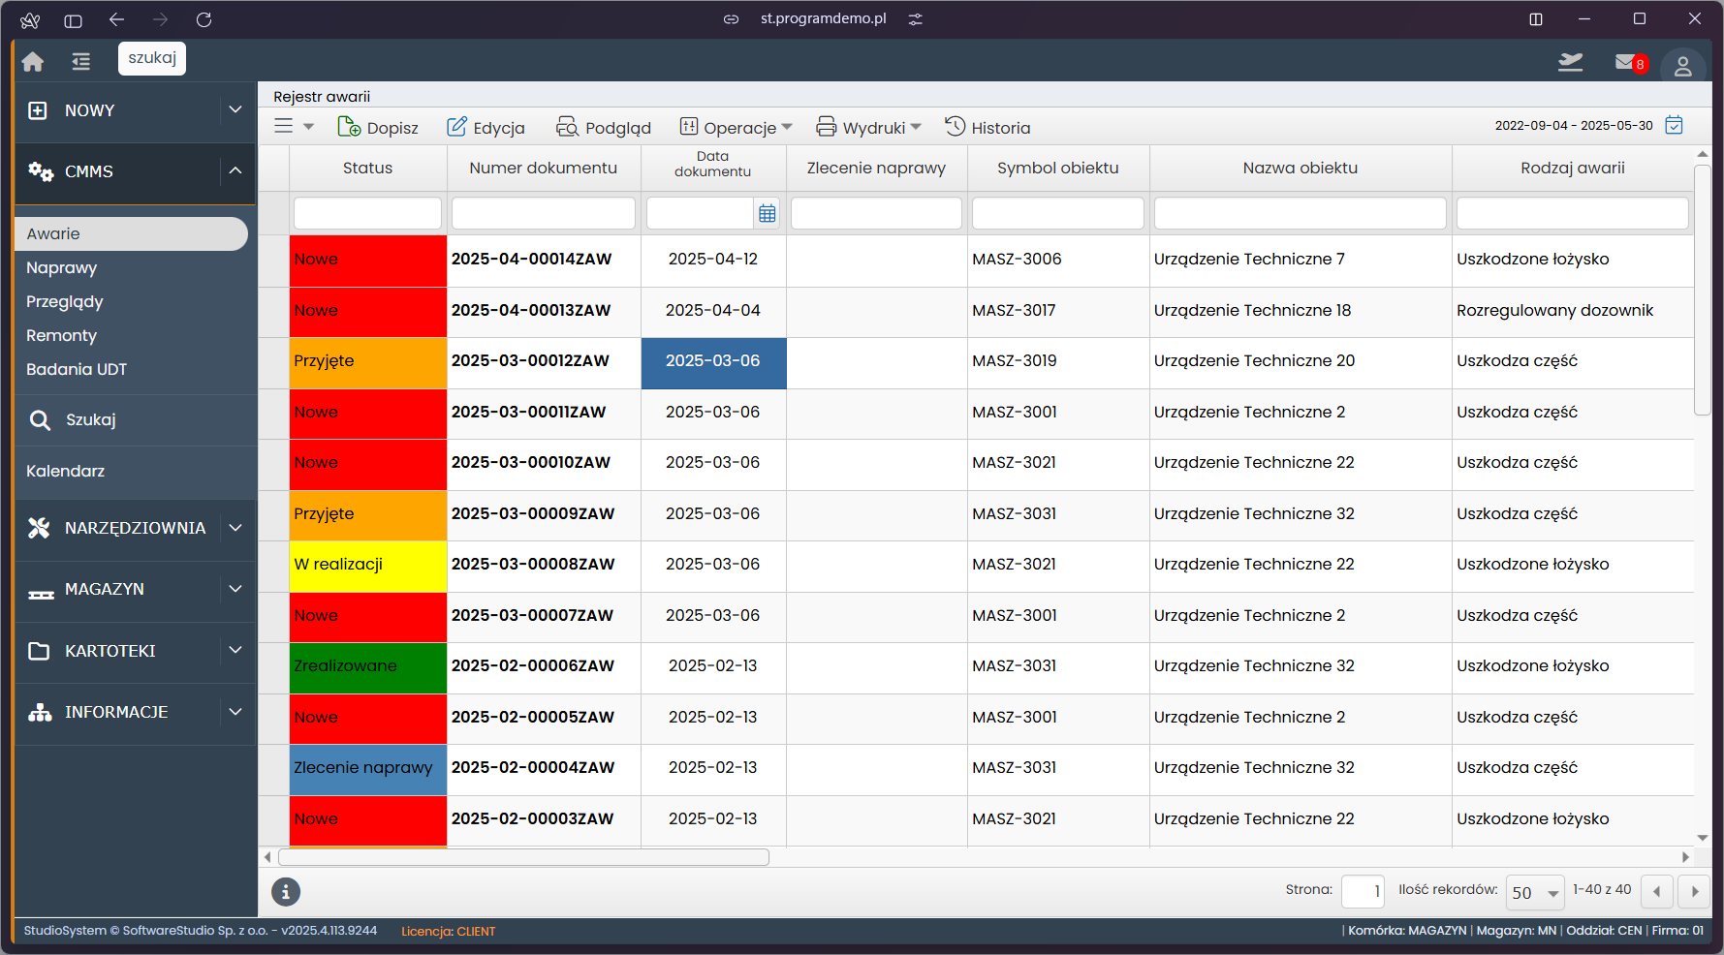Collapse the CMMS sidebar section

coord(235,171)
